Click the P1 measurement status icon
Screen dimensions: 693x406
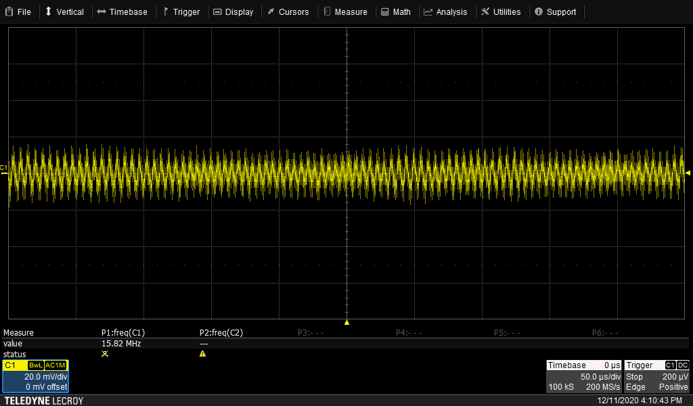coord(104,354)
